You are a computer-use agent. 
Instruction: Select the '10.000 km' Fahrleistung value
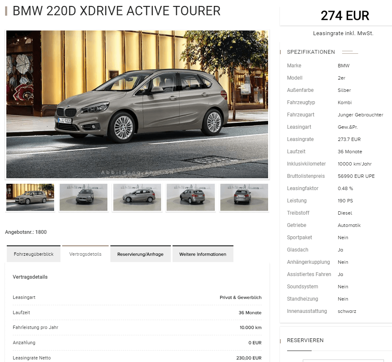tap(250, 327)
